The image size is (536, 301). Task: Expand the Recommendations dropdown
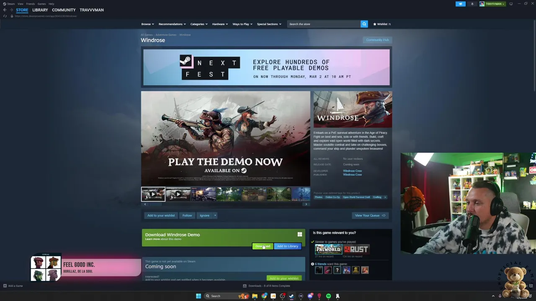tap(172, 24)
